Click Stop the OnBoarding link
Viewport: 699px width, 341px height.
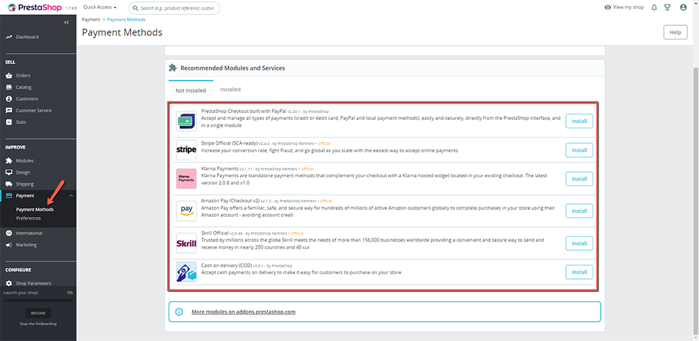38,324
